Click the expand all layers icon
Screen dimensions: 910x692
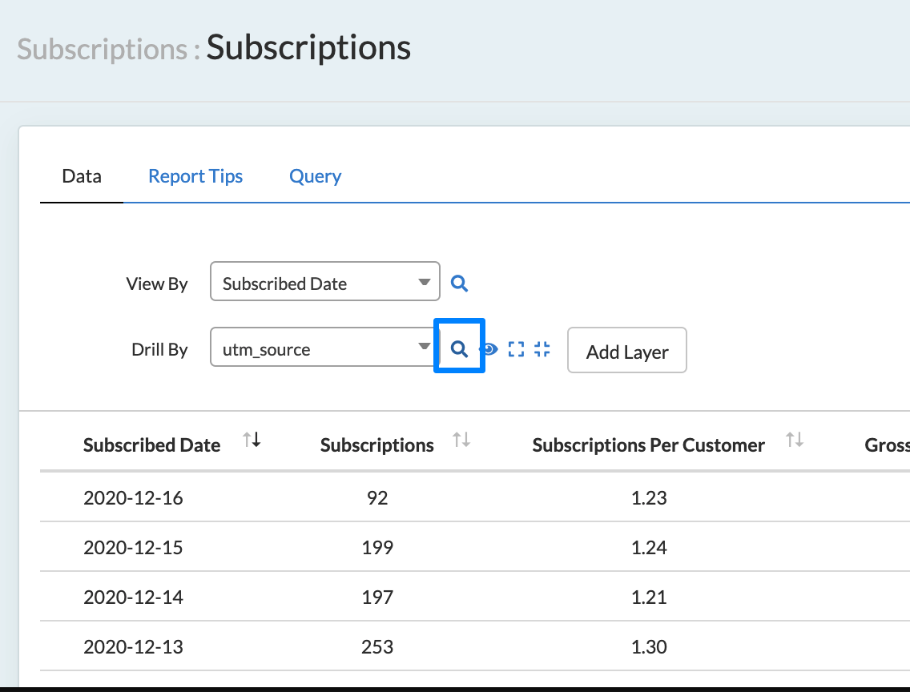(517, 349)
